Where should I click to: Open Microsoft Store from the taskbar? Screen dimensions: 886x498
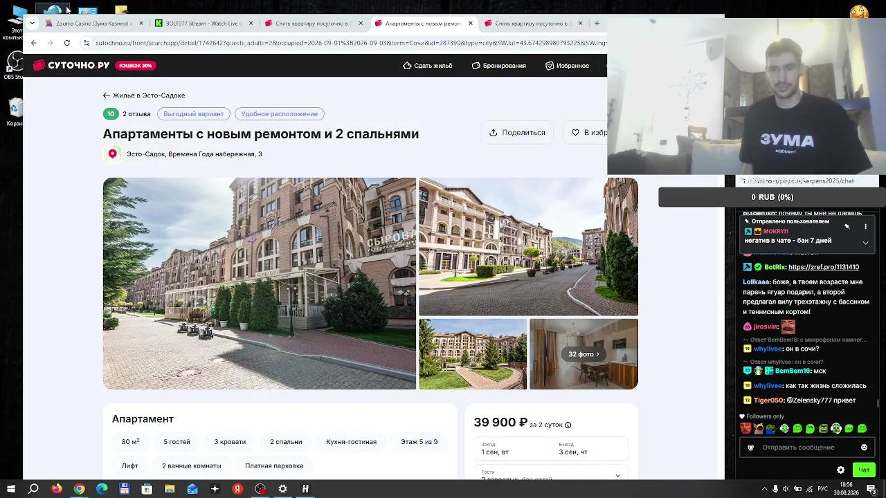tap(147, 489)
